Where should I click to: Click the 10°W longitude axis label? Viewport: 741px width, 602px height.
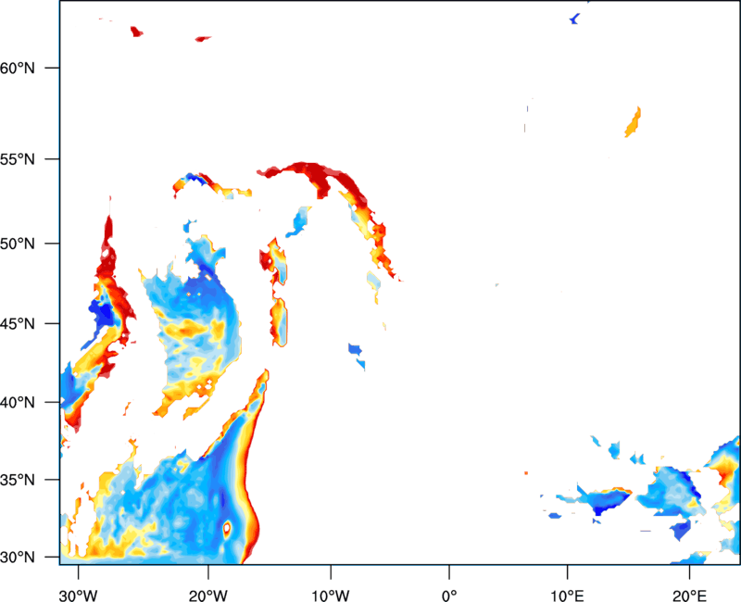[331, 596]
